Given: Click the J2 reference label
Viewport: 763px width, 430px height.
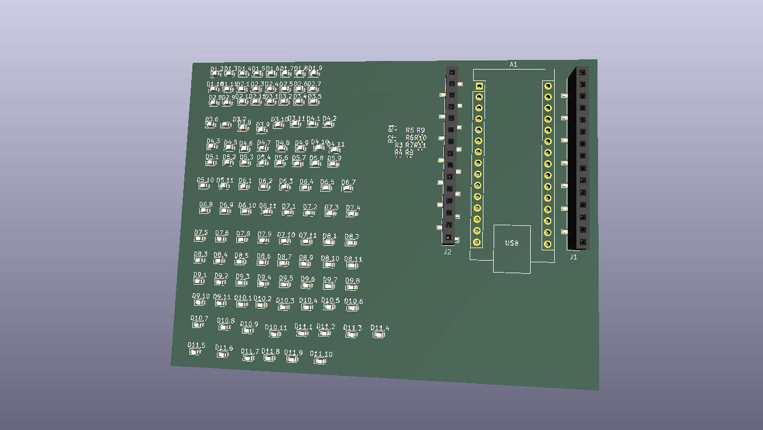Looking at the screenshot, I should pos(447,251).
